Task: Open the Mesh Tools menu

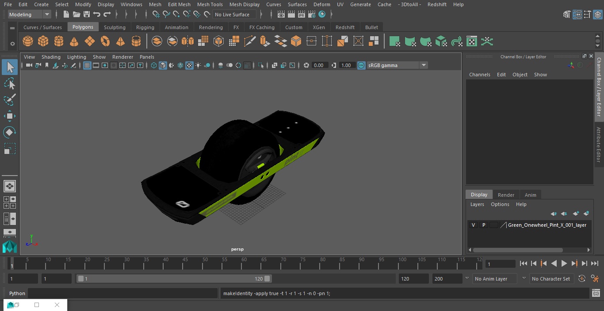Action: 210,4
